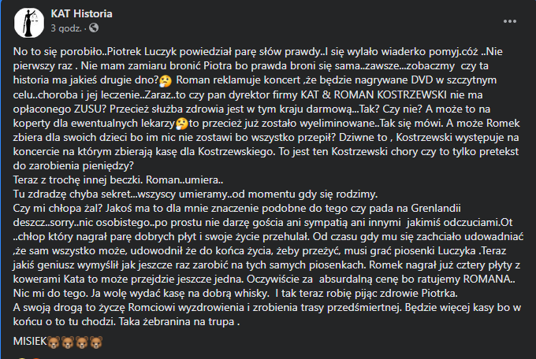The image size is (536, 359).
Task: Click thinking emoji after 'ewentualnych lekarzy'
Action: (182, 124)
